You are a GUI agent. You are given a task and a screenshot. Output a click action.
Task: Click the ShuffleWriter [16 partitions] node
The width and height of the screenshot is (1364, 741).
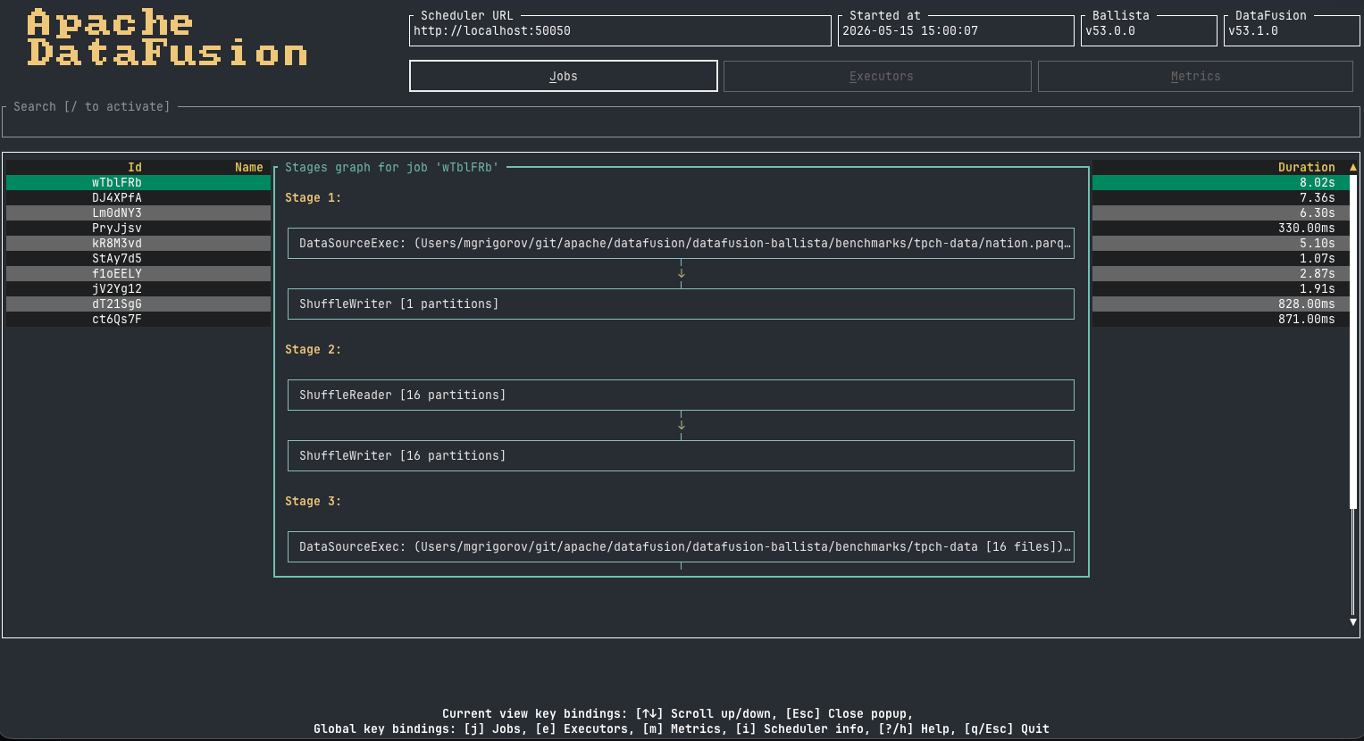681,455
